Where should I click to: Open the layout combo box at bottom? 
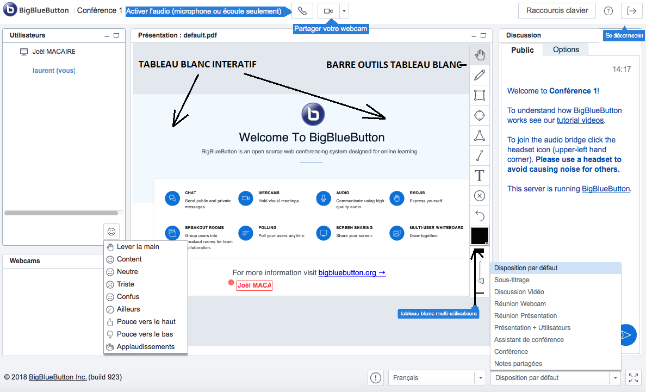point(555,377)
